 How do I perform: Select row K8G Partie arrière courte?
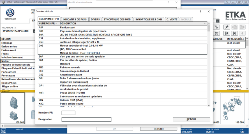click(x=123, y=104)
